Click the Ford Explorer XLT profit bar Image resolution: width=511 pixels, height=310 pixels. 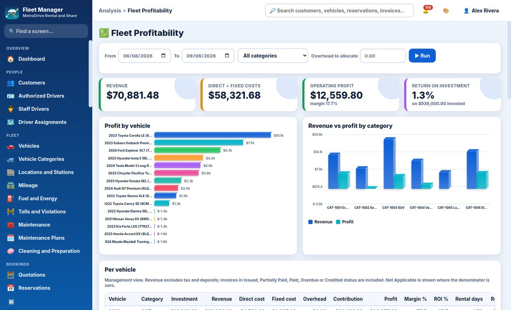point(187,150)
